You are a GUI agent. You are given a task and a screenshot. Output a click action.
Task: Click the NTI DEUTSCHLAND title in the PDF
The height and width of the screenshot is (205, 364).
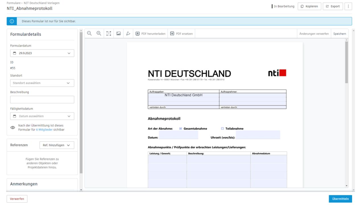click(x=189, y=73)
